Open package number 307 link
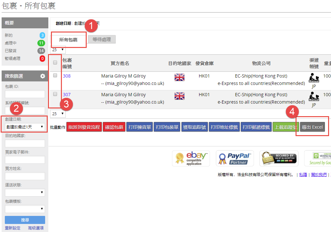This screenshot has height=232, width=331. 67,95
